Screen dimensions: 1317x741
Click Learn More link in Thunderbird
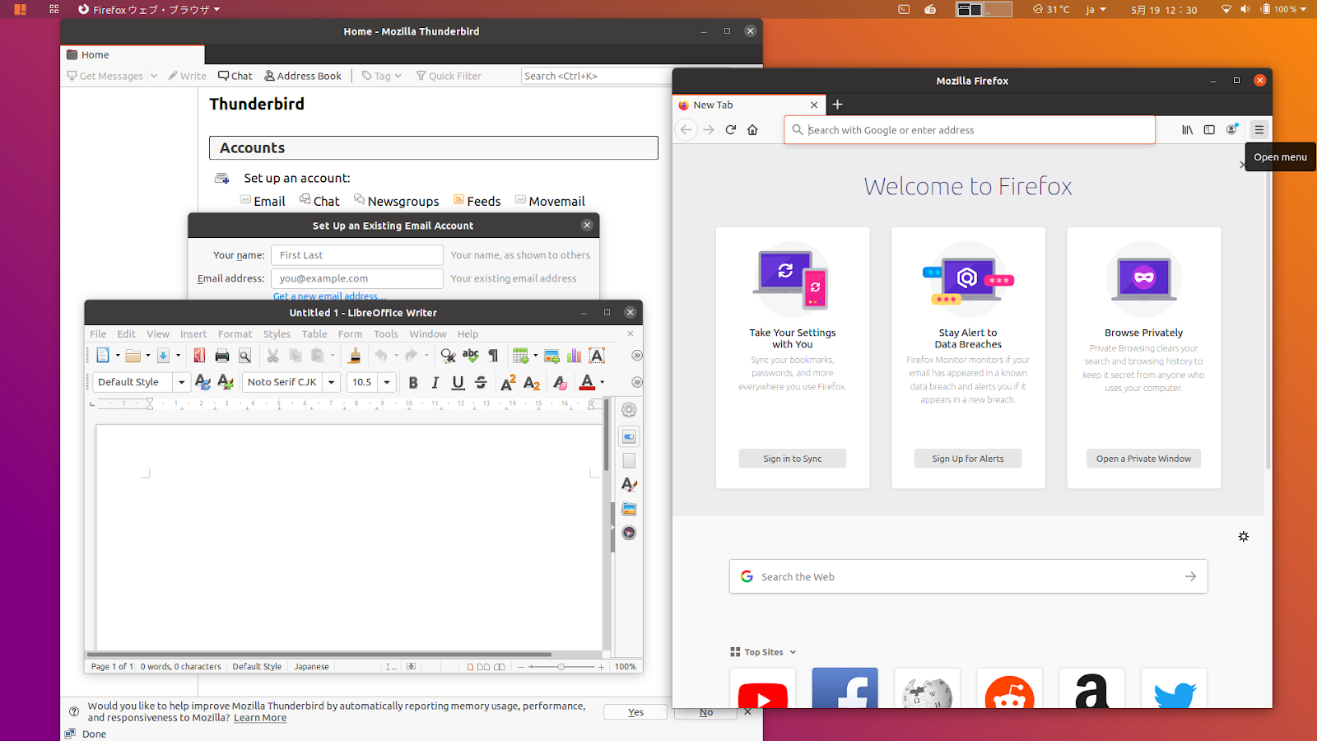[x=260, y=718]
